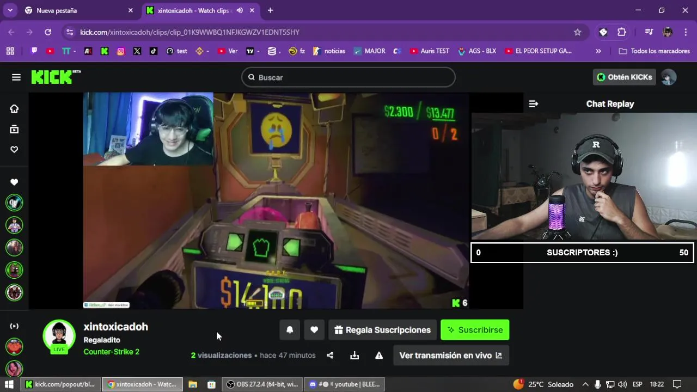697x392 pixels.
Task: Open the Instagram bookmark icon
Action: (121, 51)
